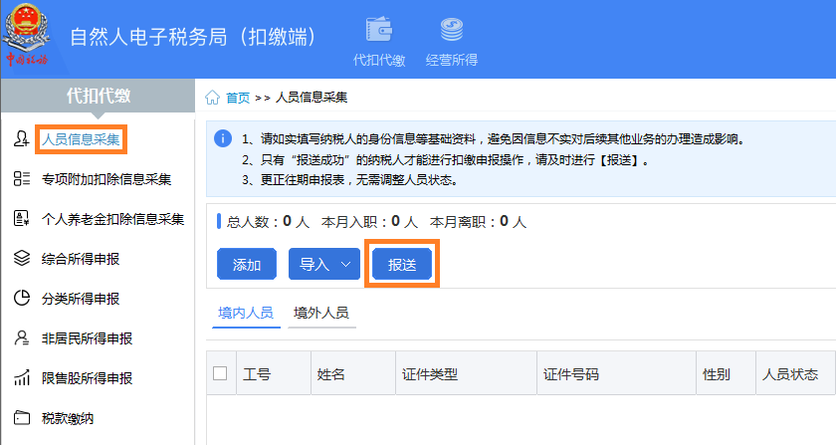Viewport: 836px width, 445px height.
Task: Click the 专项附加扣除信息采集 list icon
Action: 21,179
